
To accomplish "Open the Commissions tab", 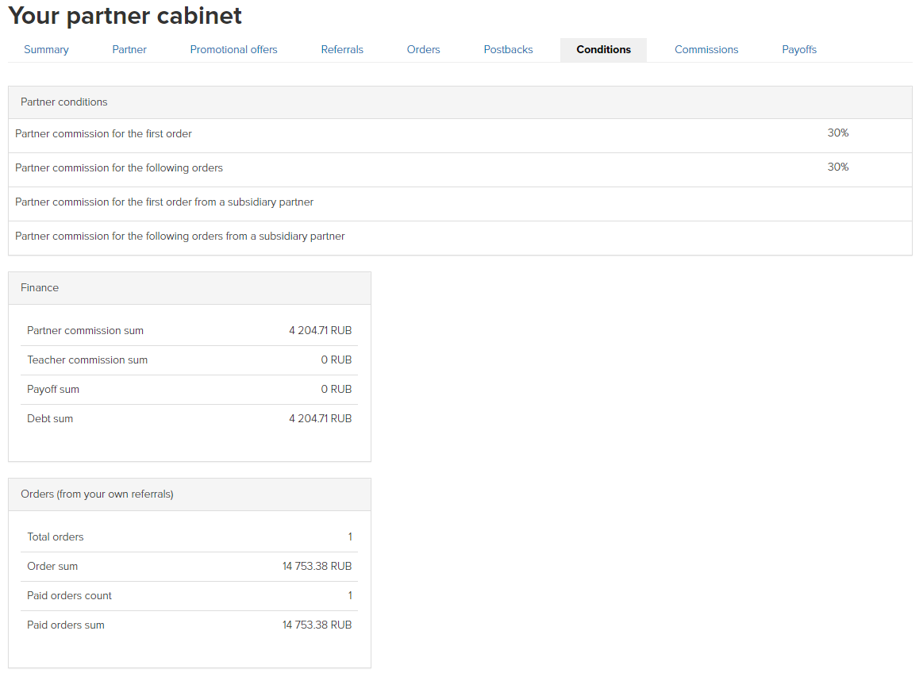I will 706,50.
